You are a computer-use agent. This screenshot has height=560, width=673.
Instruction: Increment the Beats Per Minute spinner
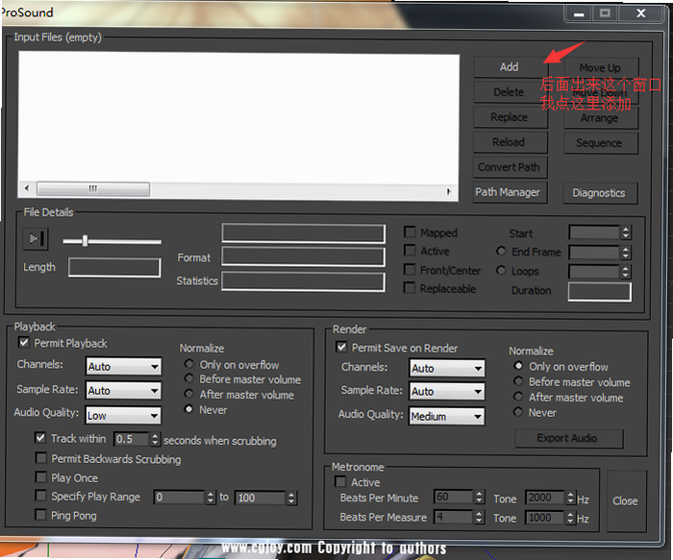tap(480, 494)
